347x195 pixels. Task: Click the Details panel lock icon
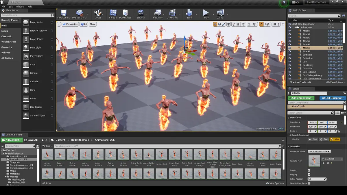[344, 93]
